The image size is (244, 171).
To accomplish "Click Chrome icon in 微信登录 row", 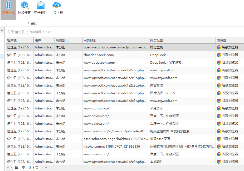I will coord(219,47).
